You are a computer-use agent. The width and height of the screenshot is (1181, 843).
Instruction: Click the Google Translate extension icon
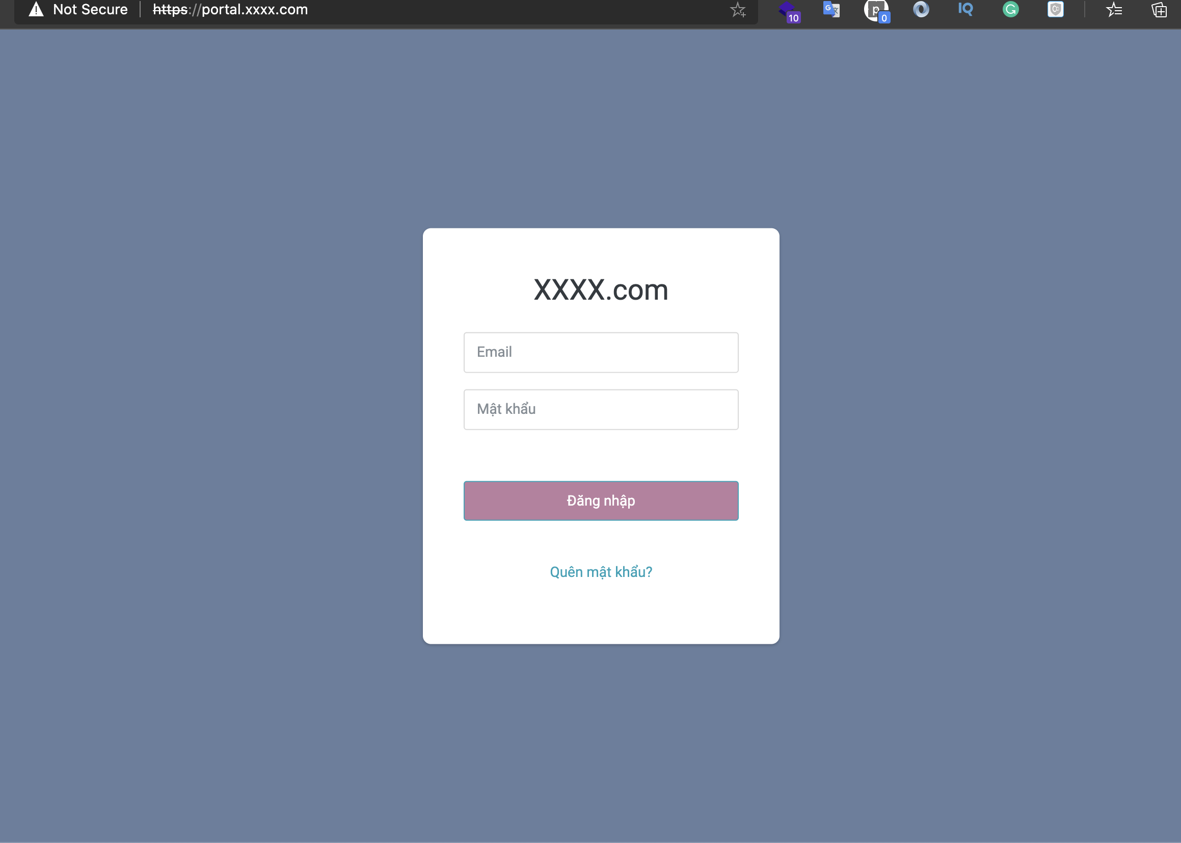click(831, 9)
